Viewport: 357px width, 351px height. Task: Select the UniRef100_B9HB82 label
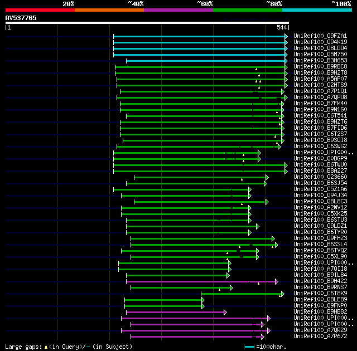(x=320, y=312)
